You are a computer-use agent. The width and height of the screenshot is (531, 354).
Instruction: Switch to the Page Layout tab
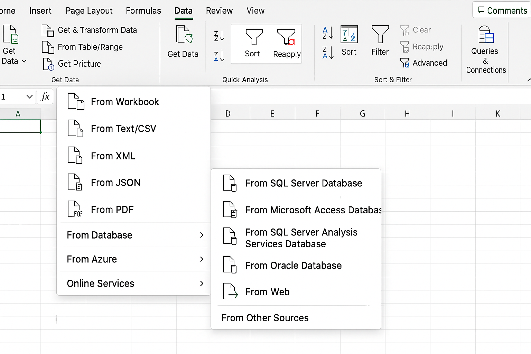pyautogui.click(x=89, y=11)
